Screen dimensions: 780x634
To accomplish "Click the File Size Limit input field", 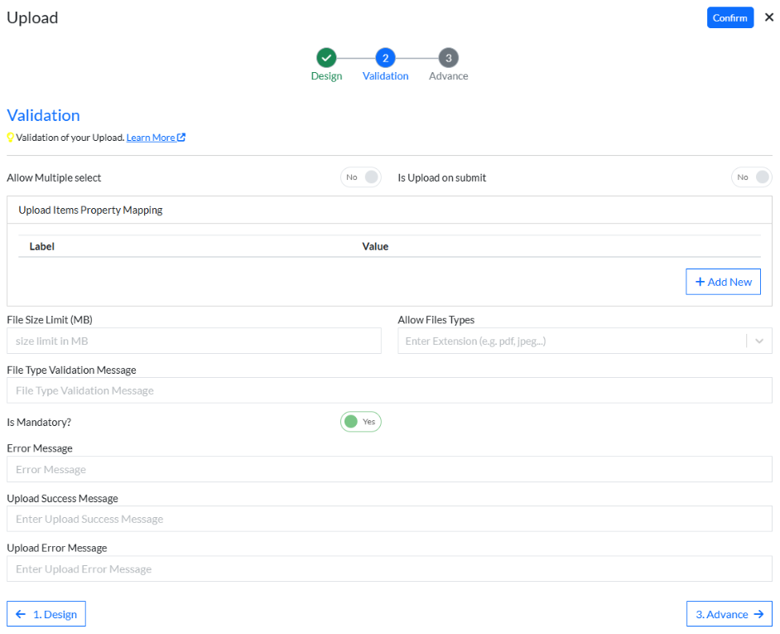I will [194, 341].
